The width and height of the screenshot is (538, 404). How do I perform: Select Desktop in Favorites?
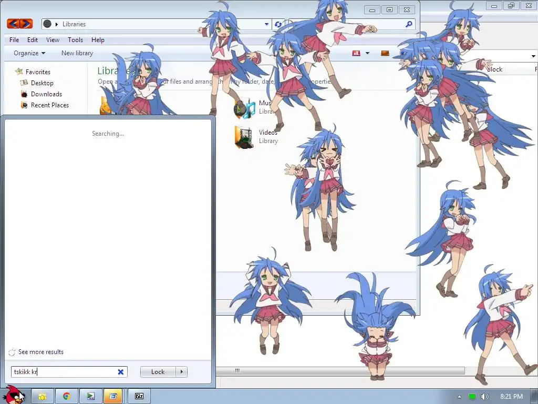click(42, 83)
